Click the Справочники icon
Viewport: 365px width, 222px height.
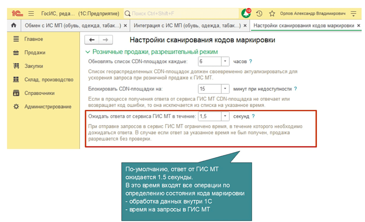tap(16, 93)
